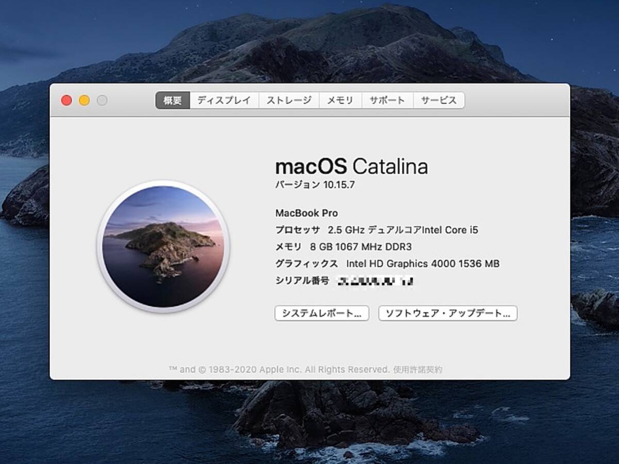Switch to the ディスプレイ tab
The height and width of the screenshot is (464, 619).
pyautogui.click(x=224, y=101)
